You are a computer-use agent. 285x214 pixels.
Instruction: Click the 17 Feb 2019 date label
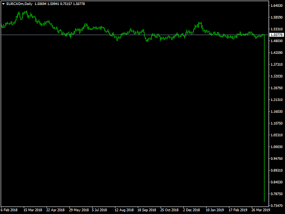[x=238, y=210]
